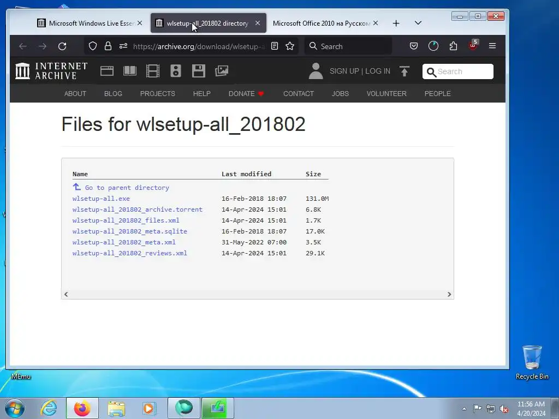The image size is (559, 419).
Task: Reload the page with the refresh button
Action: [62, 46]
